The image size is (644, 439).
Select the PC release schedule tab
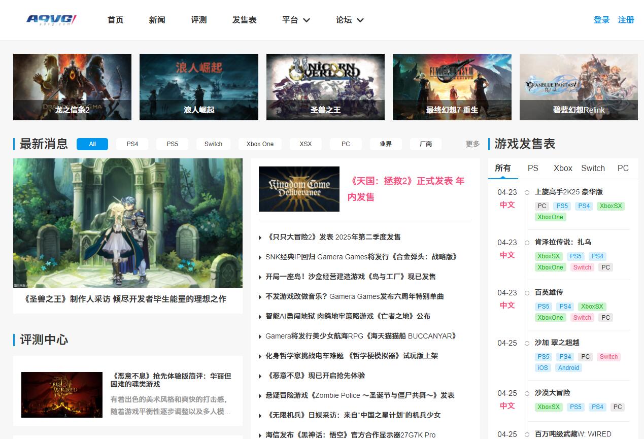[623, 168]
